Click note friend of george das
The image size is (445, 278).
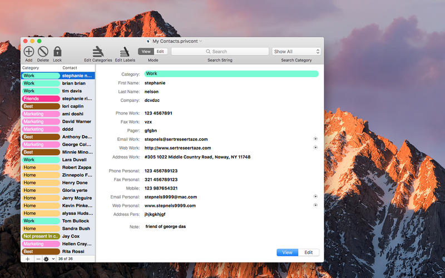(165, 226)
